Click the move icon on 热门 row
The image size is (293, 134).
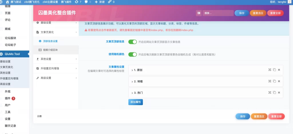(270, 92)
